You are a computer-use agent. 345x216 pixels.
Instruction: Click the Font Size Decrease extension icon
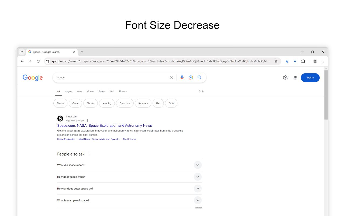(295, 61)
